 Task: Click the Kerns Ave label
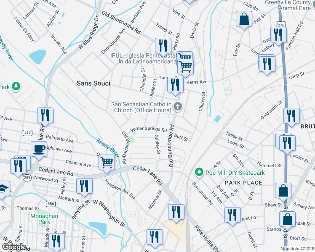[x=197, y=82]
